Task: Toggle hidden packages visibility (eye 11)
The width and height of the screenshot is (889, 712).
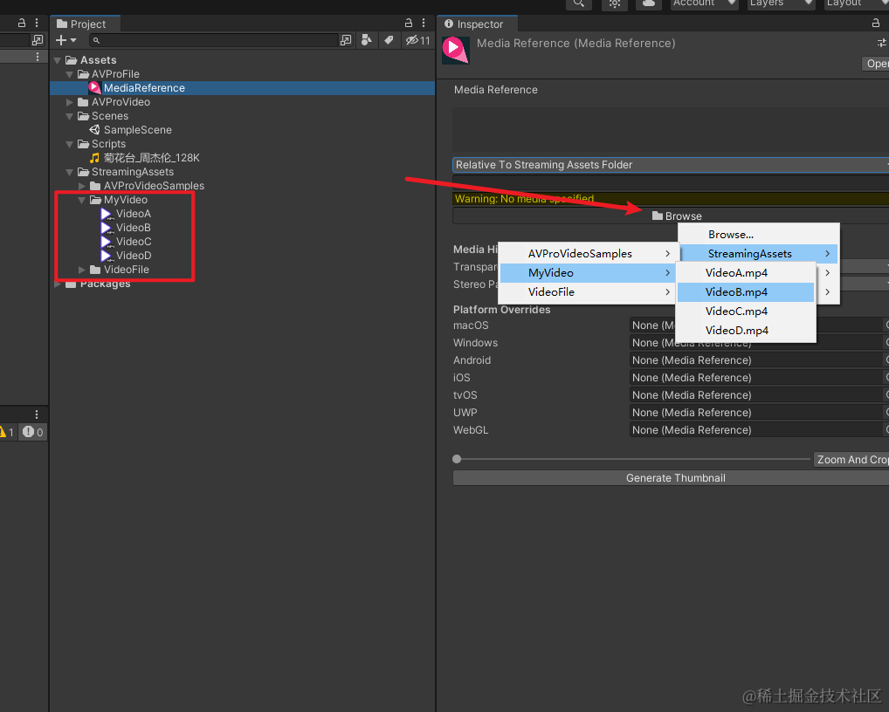Action: click(417, 40)
